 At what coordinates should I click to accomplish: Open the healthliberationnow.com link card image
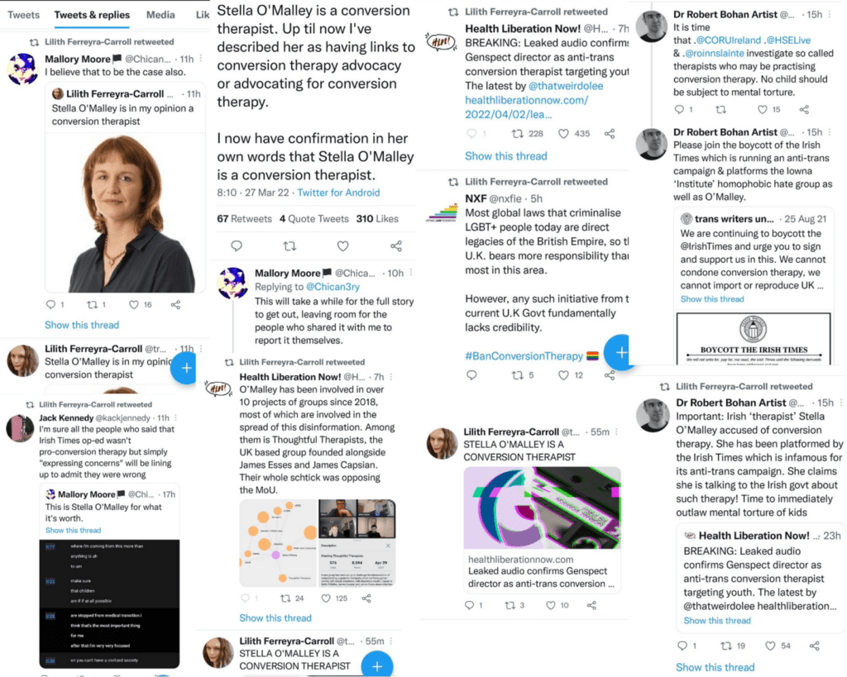[542, 508]
